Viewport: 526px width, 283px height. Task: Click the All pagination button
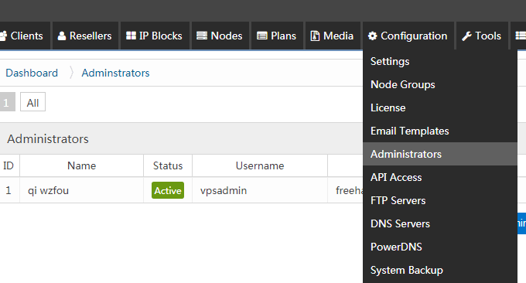[32, 102]
